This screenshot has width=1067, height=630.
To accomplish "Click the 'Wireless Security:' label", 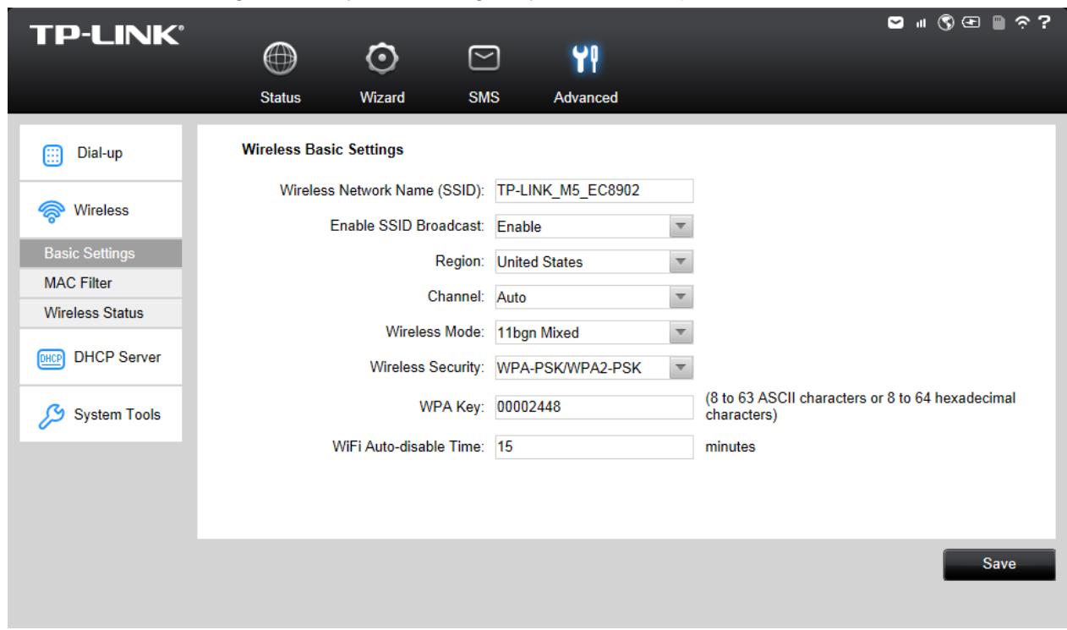I will coord(428,368).
